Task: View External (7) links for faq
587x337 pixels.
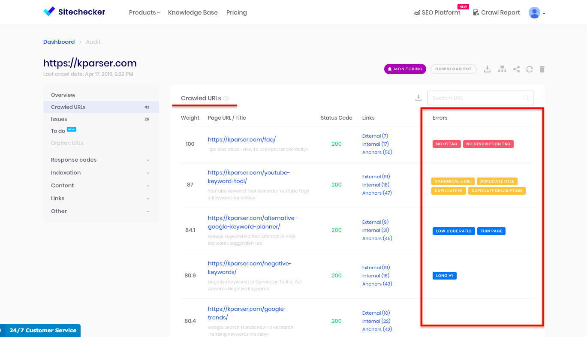Action: click(x=375, y=136)
